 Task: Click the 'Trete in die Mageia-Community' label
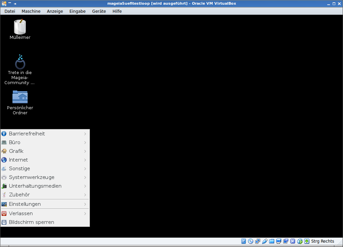tap(20, 78)
